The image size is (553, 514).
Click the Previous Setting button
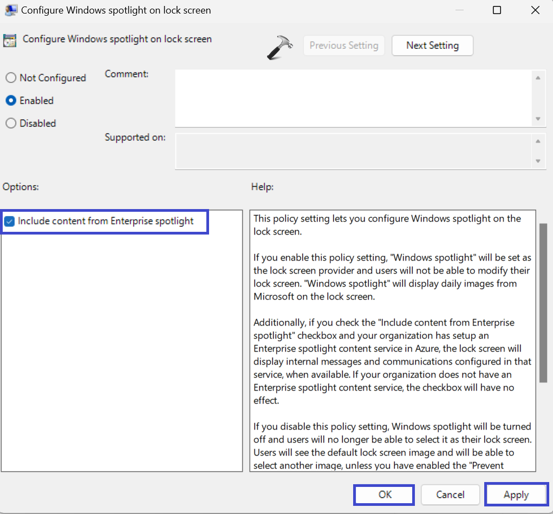tap(344, 45)
